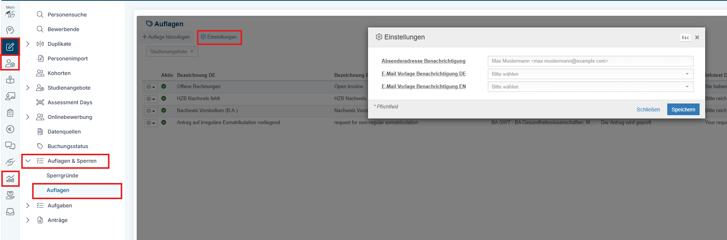Click the speech bubbles communication sidebar icon
The width and height of the screenshot is (727, 240).
click(x=10, y=145)
